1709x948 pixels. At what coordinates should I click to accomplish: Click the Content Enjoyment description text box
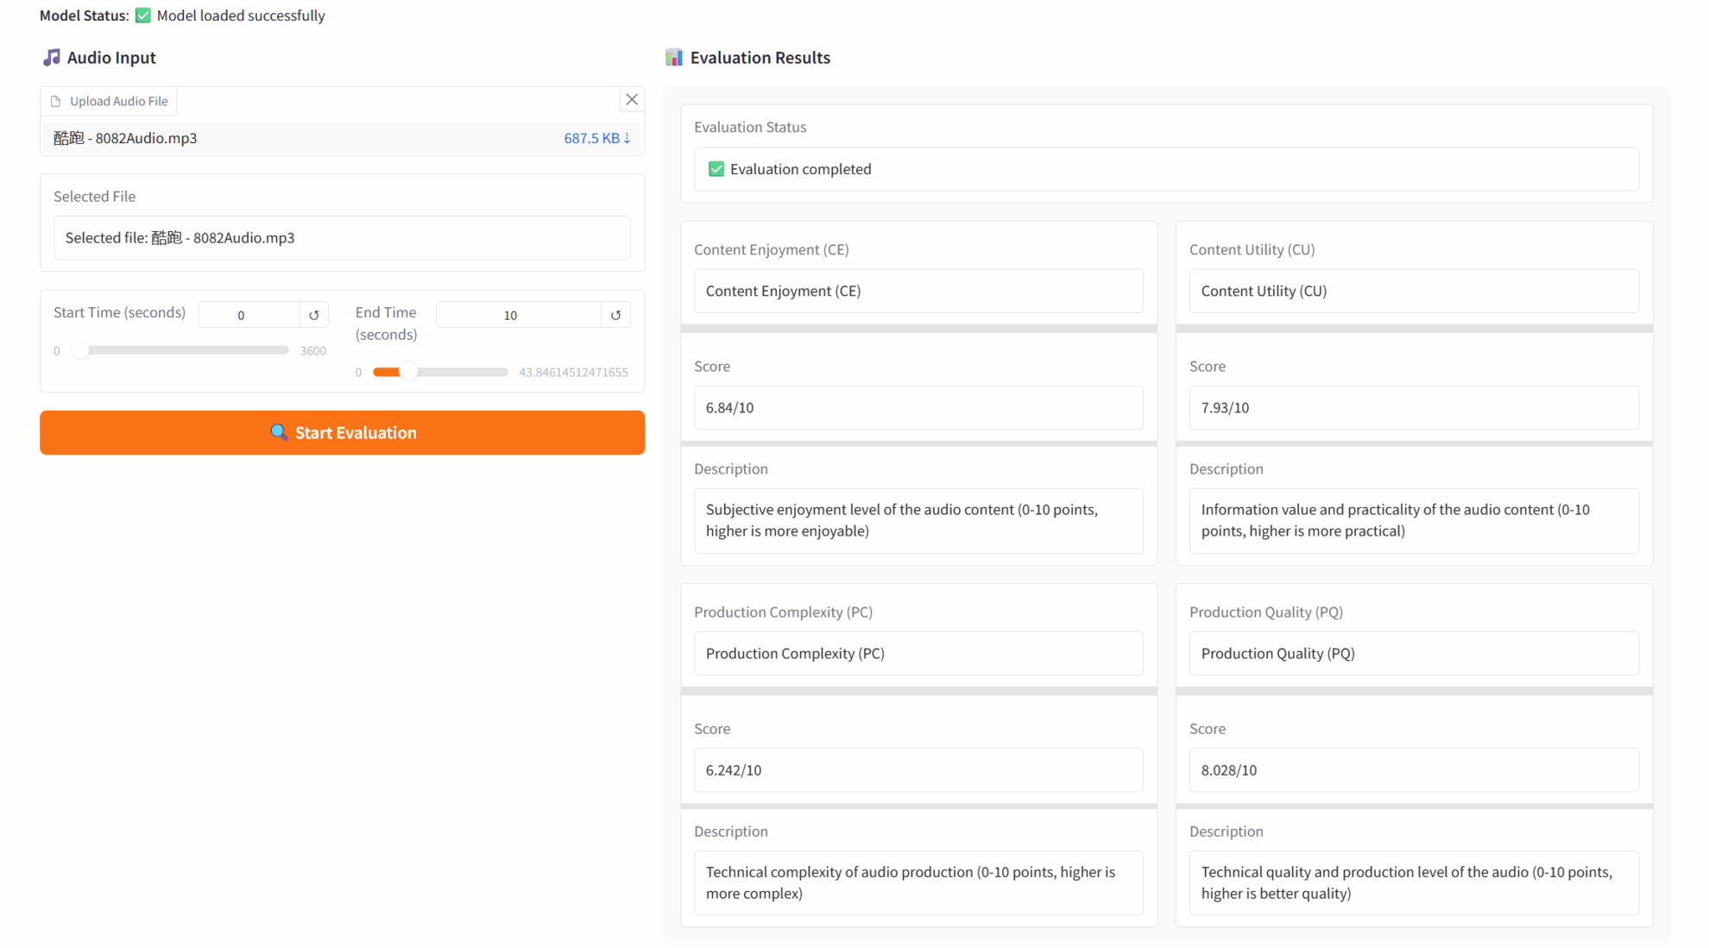pos(918,520)
